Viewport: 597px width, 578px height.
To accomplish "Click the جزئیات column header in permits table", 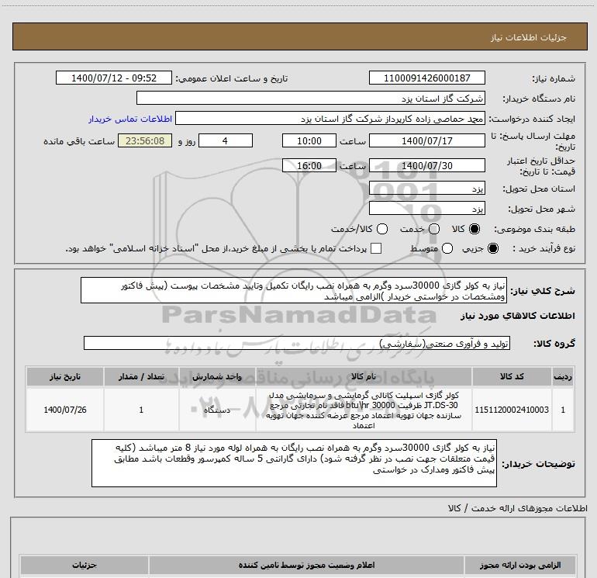I will click(x=85, y=565).
